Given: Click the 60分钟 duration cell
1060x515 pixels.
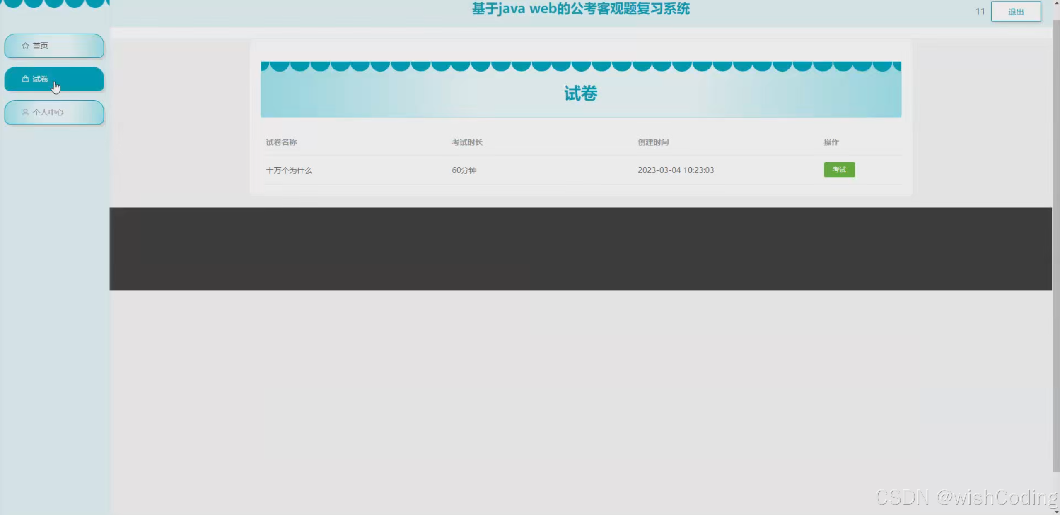Looking at the screenshot, I should click(464, 170).
